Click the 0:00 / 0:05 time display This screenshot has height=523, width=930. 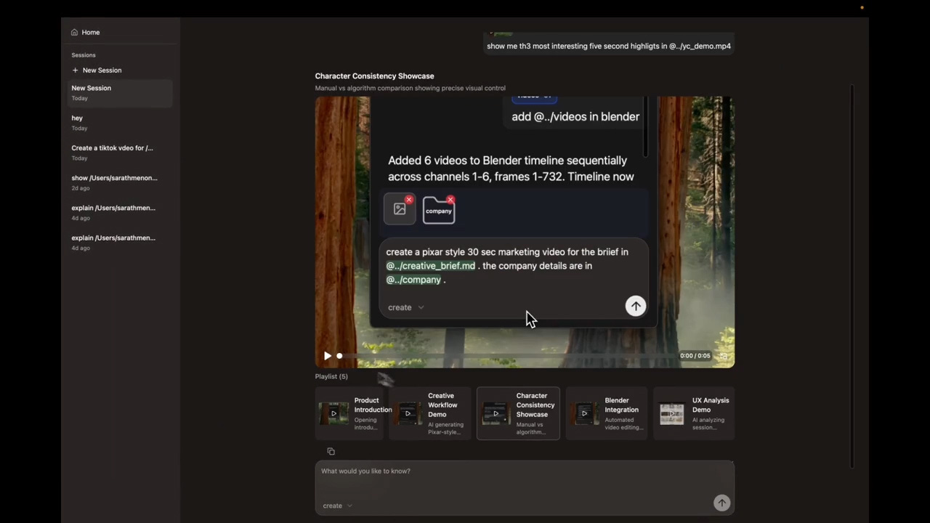[695, 356]
